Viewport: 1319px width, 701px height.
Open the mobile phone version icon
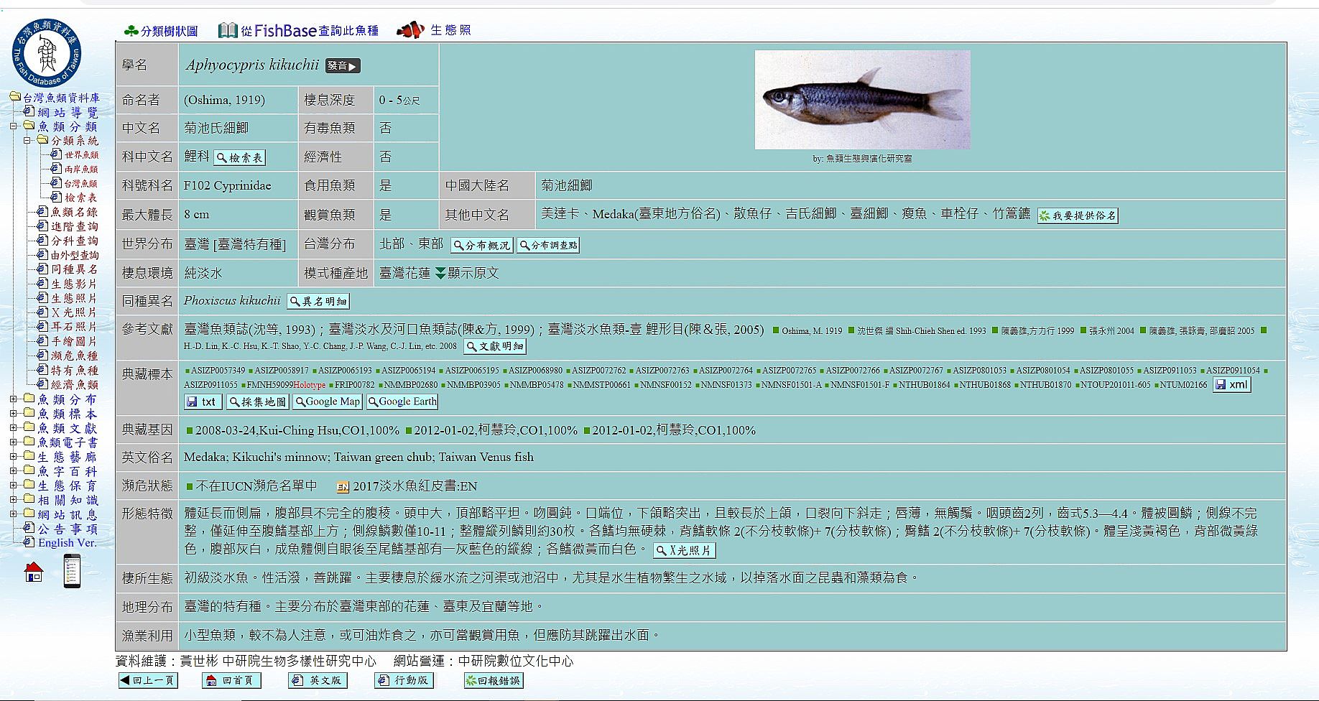(72, 572)
